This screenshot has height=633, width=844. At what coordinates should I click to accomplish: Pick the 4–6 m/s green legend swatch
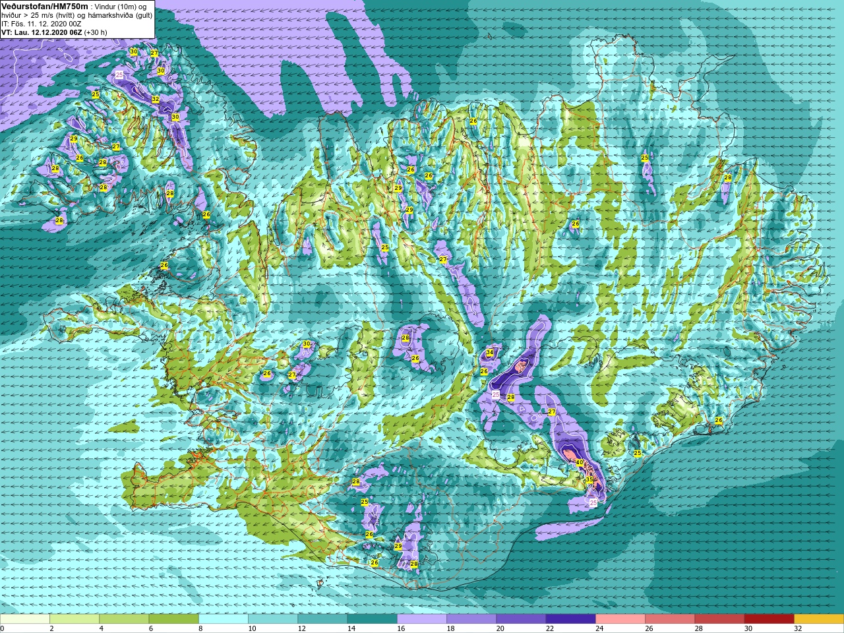(124, 619)
